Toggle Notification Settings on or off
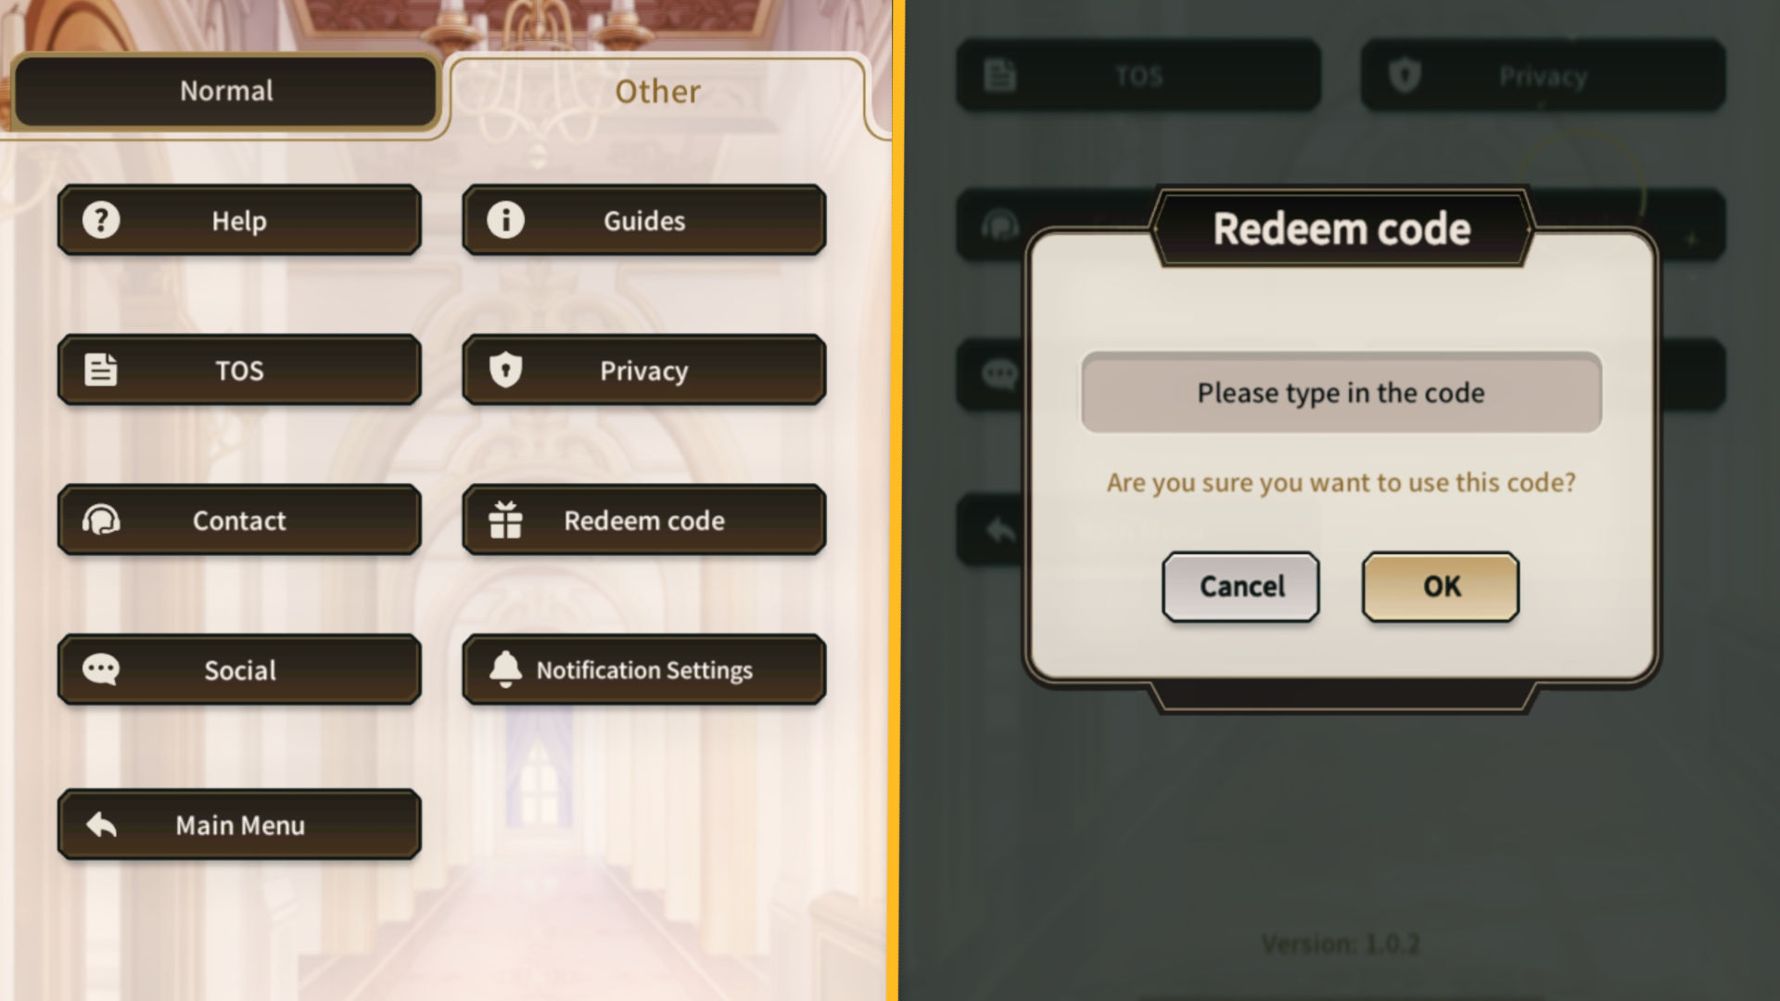 click(644, 670)
